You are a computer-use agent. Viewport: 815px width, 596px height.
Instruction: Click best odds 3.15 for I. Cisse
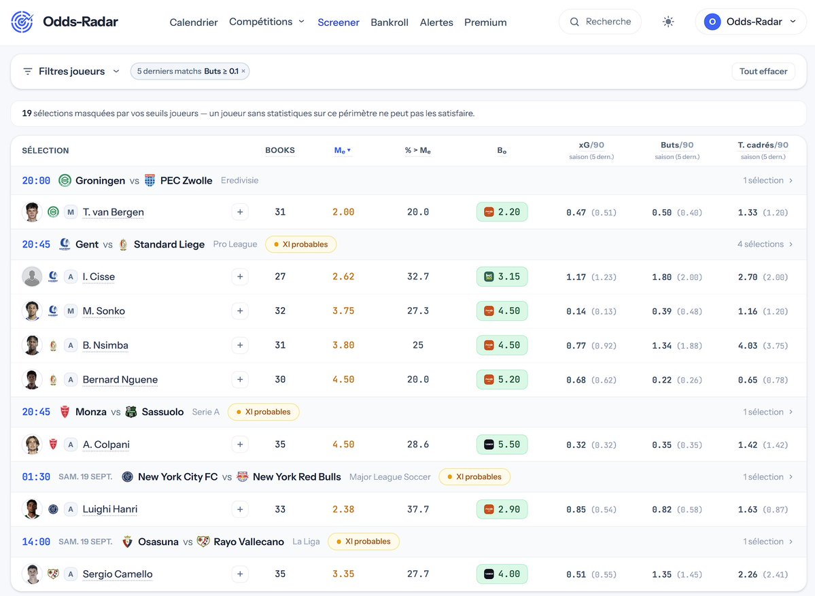(502, 277)
